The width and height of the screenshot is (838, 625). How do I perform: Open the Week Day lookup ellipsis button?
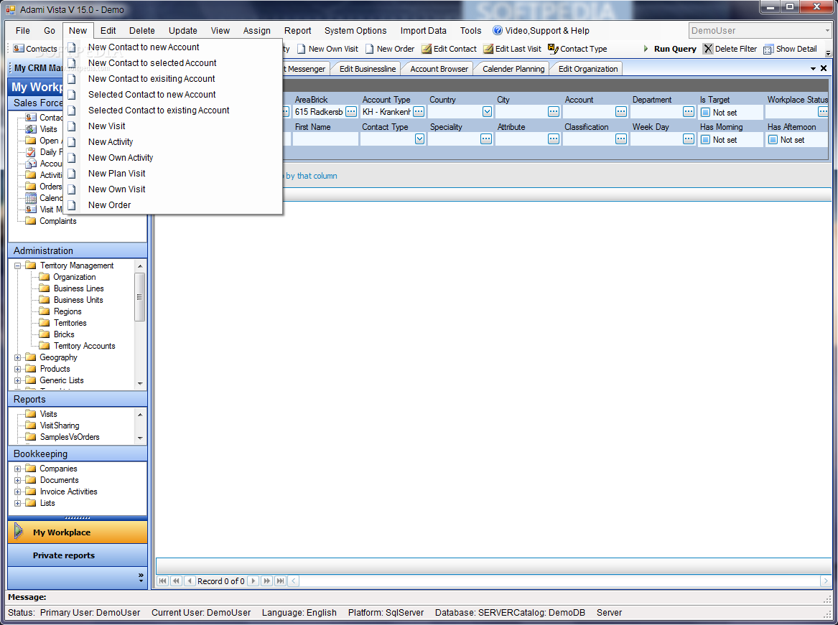(x=689, y=139)
